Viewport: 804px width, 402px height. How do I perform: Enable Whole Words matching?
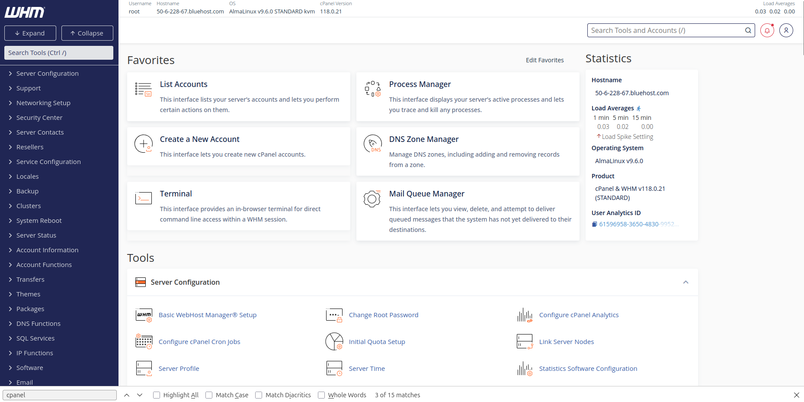(321, 395)
